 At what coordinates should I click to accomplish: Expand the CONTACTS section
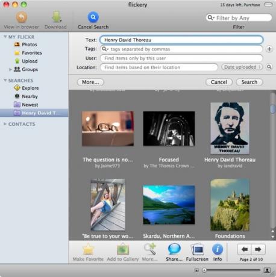[5, 124]
